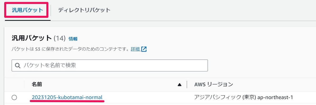Open the ディレクトリバケット tab
Screen dimensions: 316x105
[84, 10]
